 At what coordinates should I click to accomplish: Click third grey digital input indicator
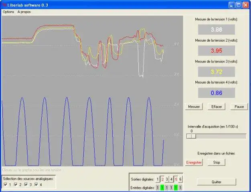pos(167,188)
